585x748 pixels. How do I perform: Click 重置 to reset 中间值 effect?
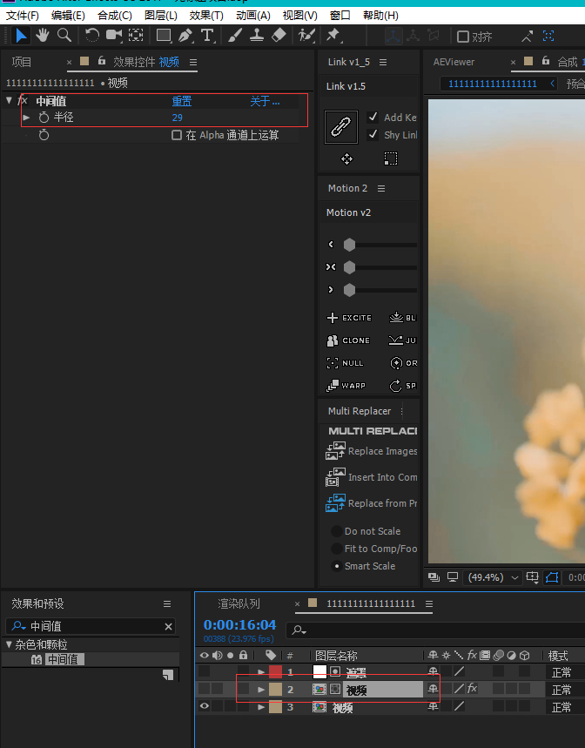(182, 101)
